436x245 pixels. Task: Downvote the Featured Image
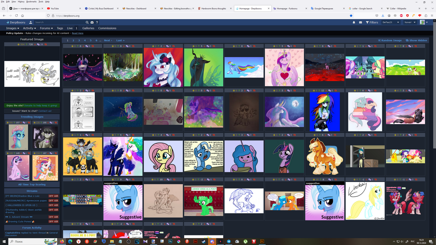(35, 44)
